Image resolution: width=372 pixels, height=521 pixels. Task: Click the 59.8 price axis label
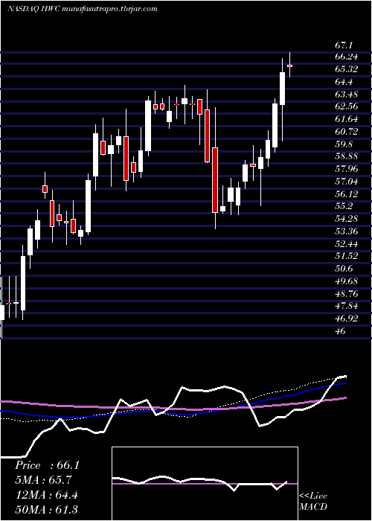(344, 144)
